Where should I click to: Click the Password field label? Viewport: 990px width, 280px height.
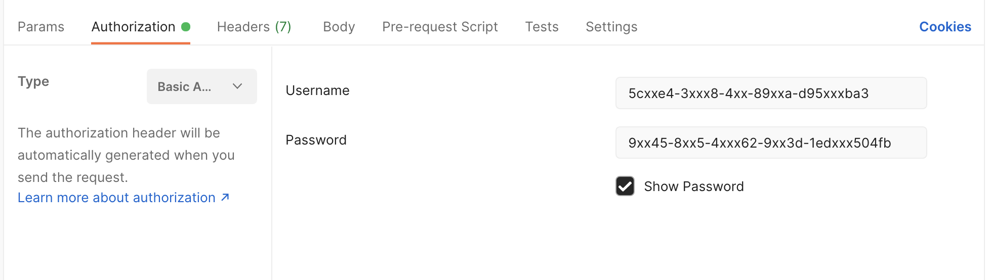[x=316, y=140]
